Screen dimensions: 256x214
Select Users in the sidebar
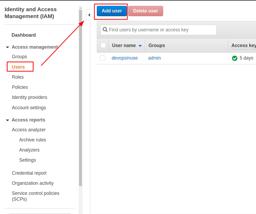[18, 67]
